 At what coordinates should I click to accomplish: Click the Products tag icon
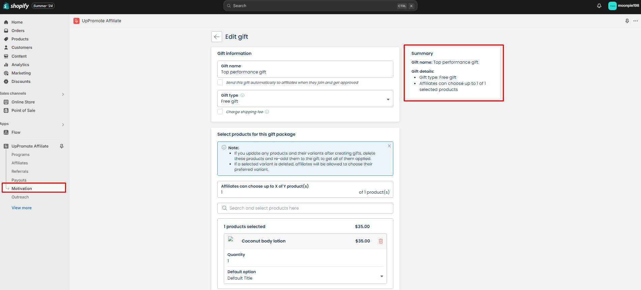coord(6,39)
